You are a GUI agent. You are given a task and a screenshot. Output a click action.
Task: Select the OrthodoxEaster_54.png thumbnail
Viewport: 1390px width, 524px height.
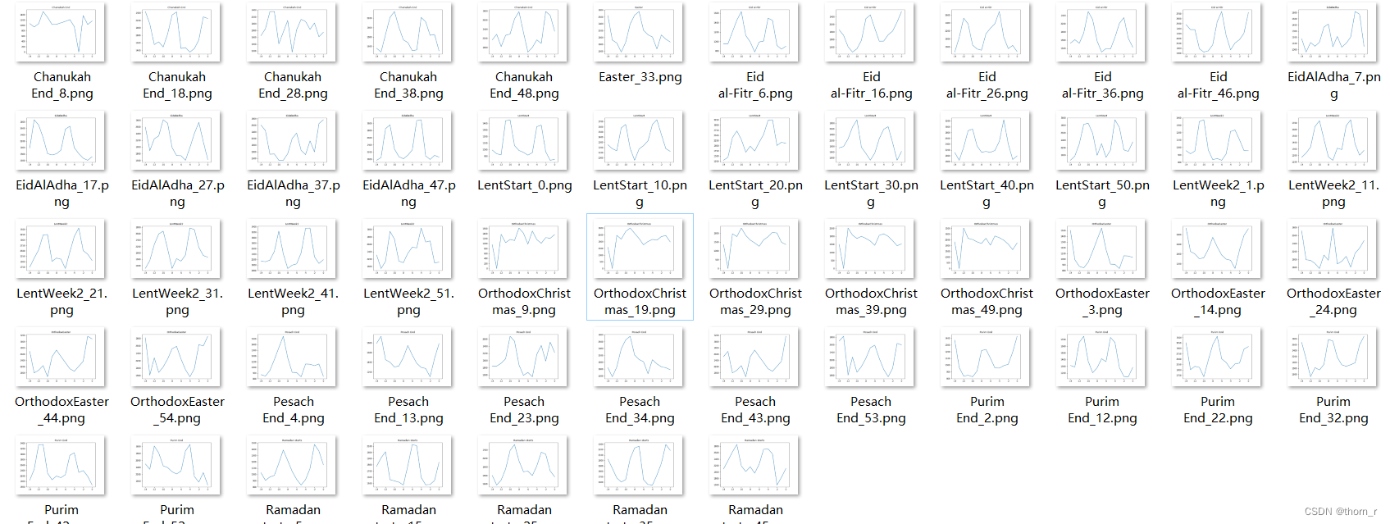tap(176, 358)
